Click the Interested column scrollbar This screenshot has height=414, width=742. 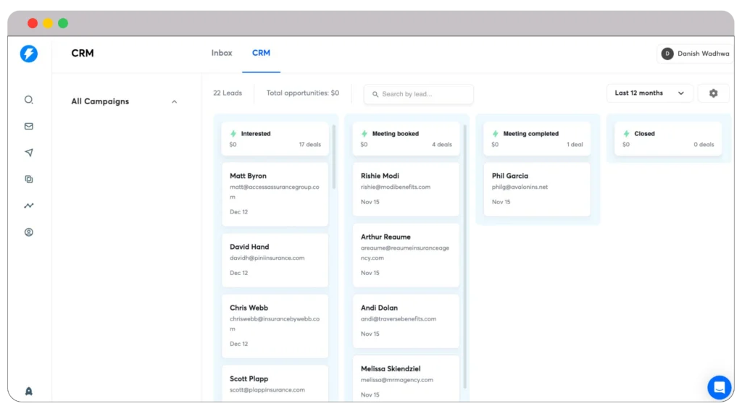coord(333,156)
